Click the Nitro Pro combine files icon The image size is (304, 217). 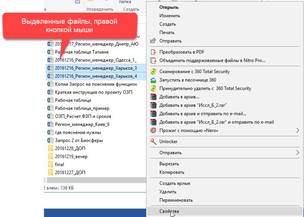(153, 60)
